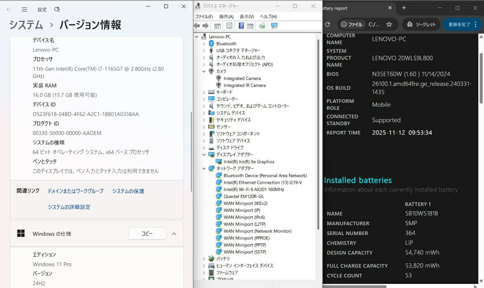Select Intel(R) Iris(R) Xe Graphics device
This screenshot has height=288, width=484.
pos(249,162)
